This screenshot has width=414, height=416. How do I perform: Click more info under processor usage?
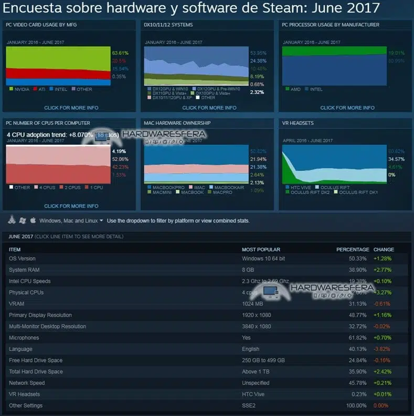[347, 108]
